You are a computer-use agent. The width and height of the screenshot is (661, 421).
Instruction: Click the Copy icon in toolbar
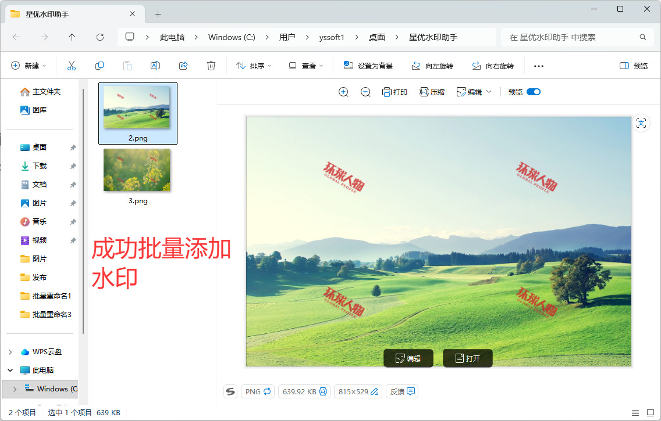click(x=99, y=66)
